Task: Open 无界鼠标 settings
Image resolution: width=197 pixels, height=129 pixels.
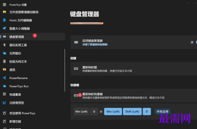Action: (33, 53)
